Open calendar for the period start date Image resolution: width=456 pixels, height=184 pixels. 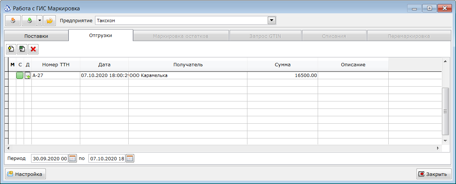click(73, 158)
